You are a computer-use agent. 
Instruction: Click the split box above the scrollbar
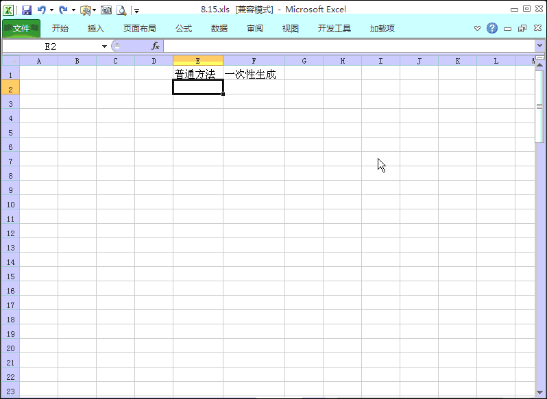[539, 57]
